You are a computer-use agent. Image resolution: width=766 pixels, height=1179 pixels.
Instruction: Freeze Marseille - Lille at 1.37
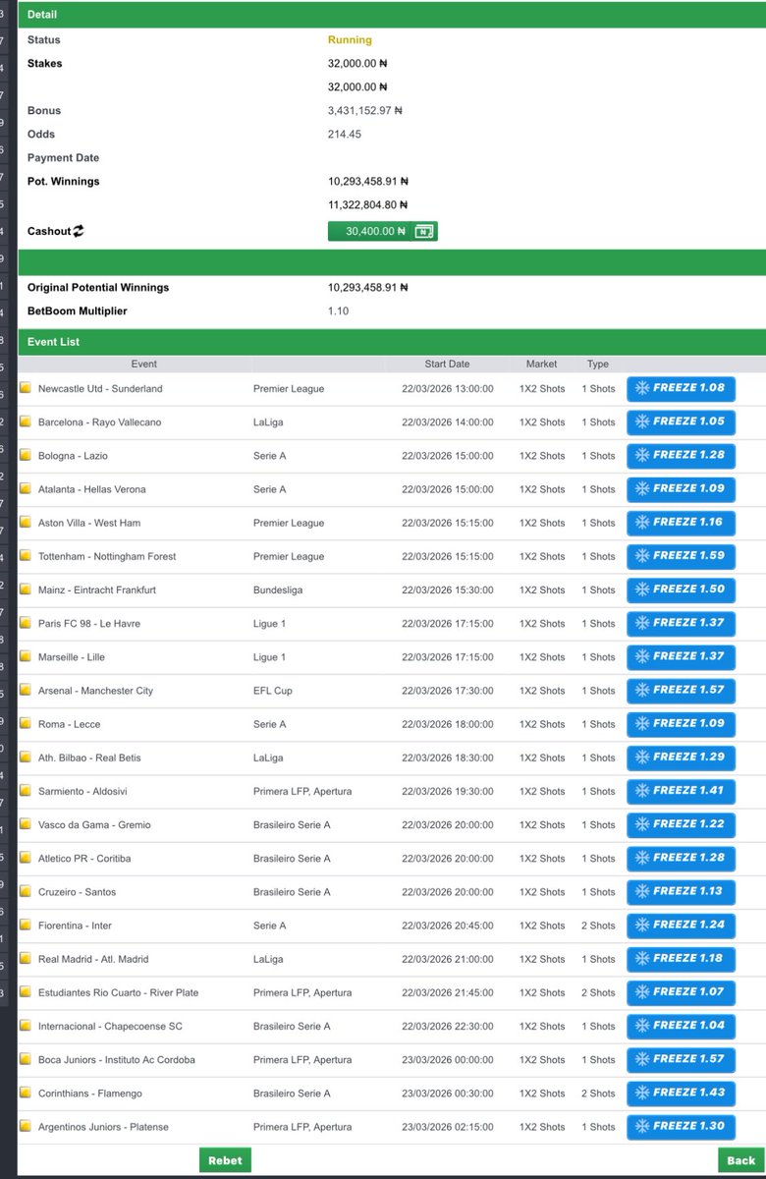pyautogui.click(x=681, y=657)
